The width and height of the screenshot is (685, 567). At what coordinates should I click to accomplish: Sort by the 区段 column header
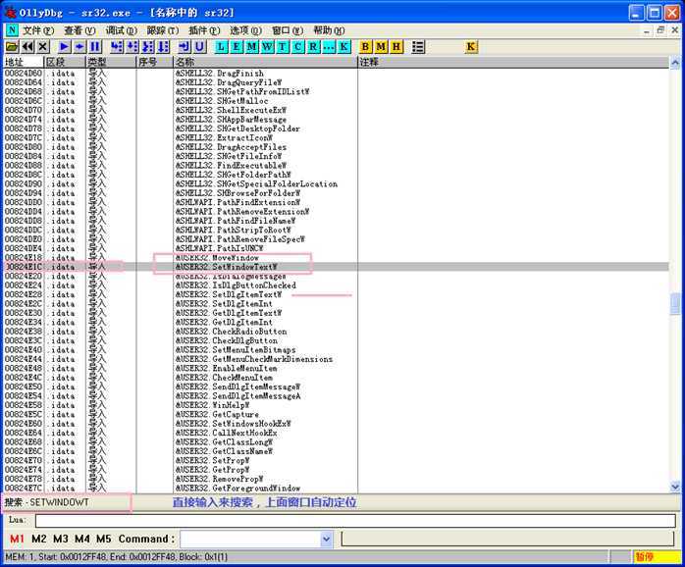pos(65,62)
